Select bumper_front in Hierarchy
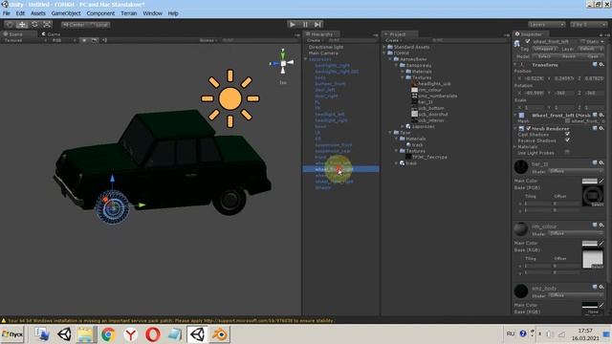The height and width of the screenshot is (344, 612). tap(330, 83)
